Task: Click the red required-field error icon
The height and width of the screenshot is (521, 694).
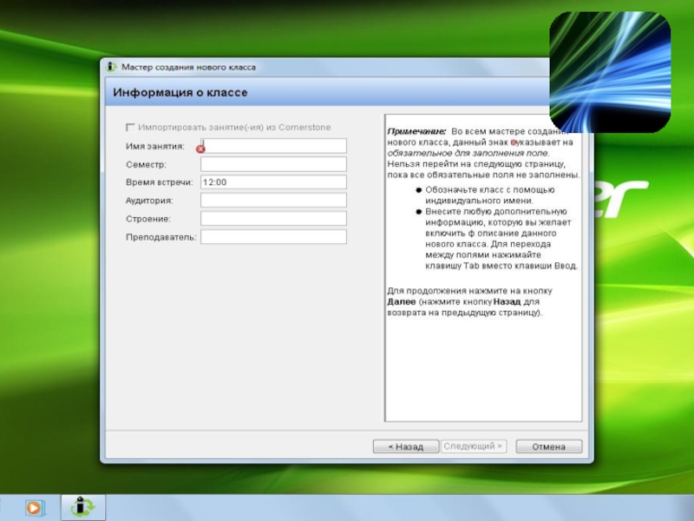Action: [x=200, y=148]
